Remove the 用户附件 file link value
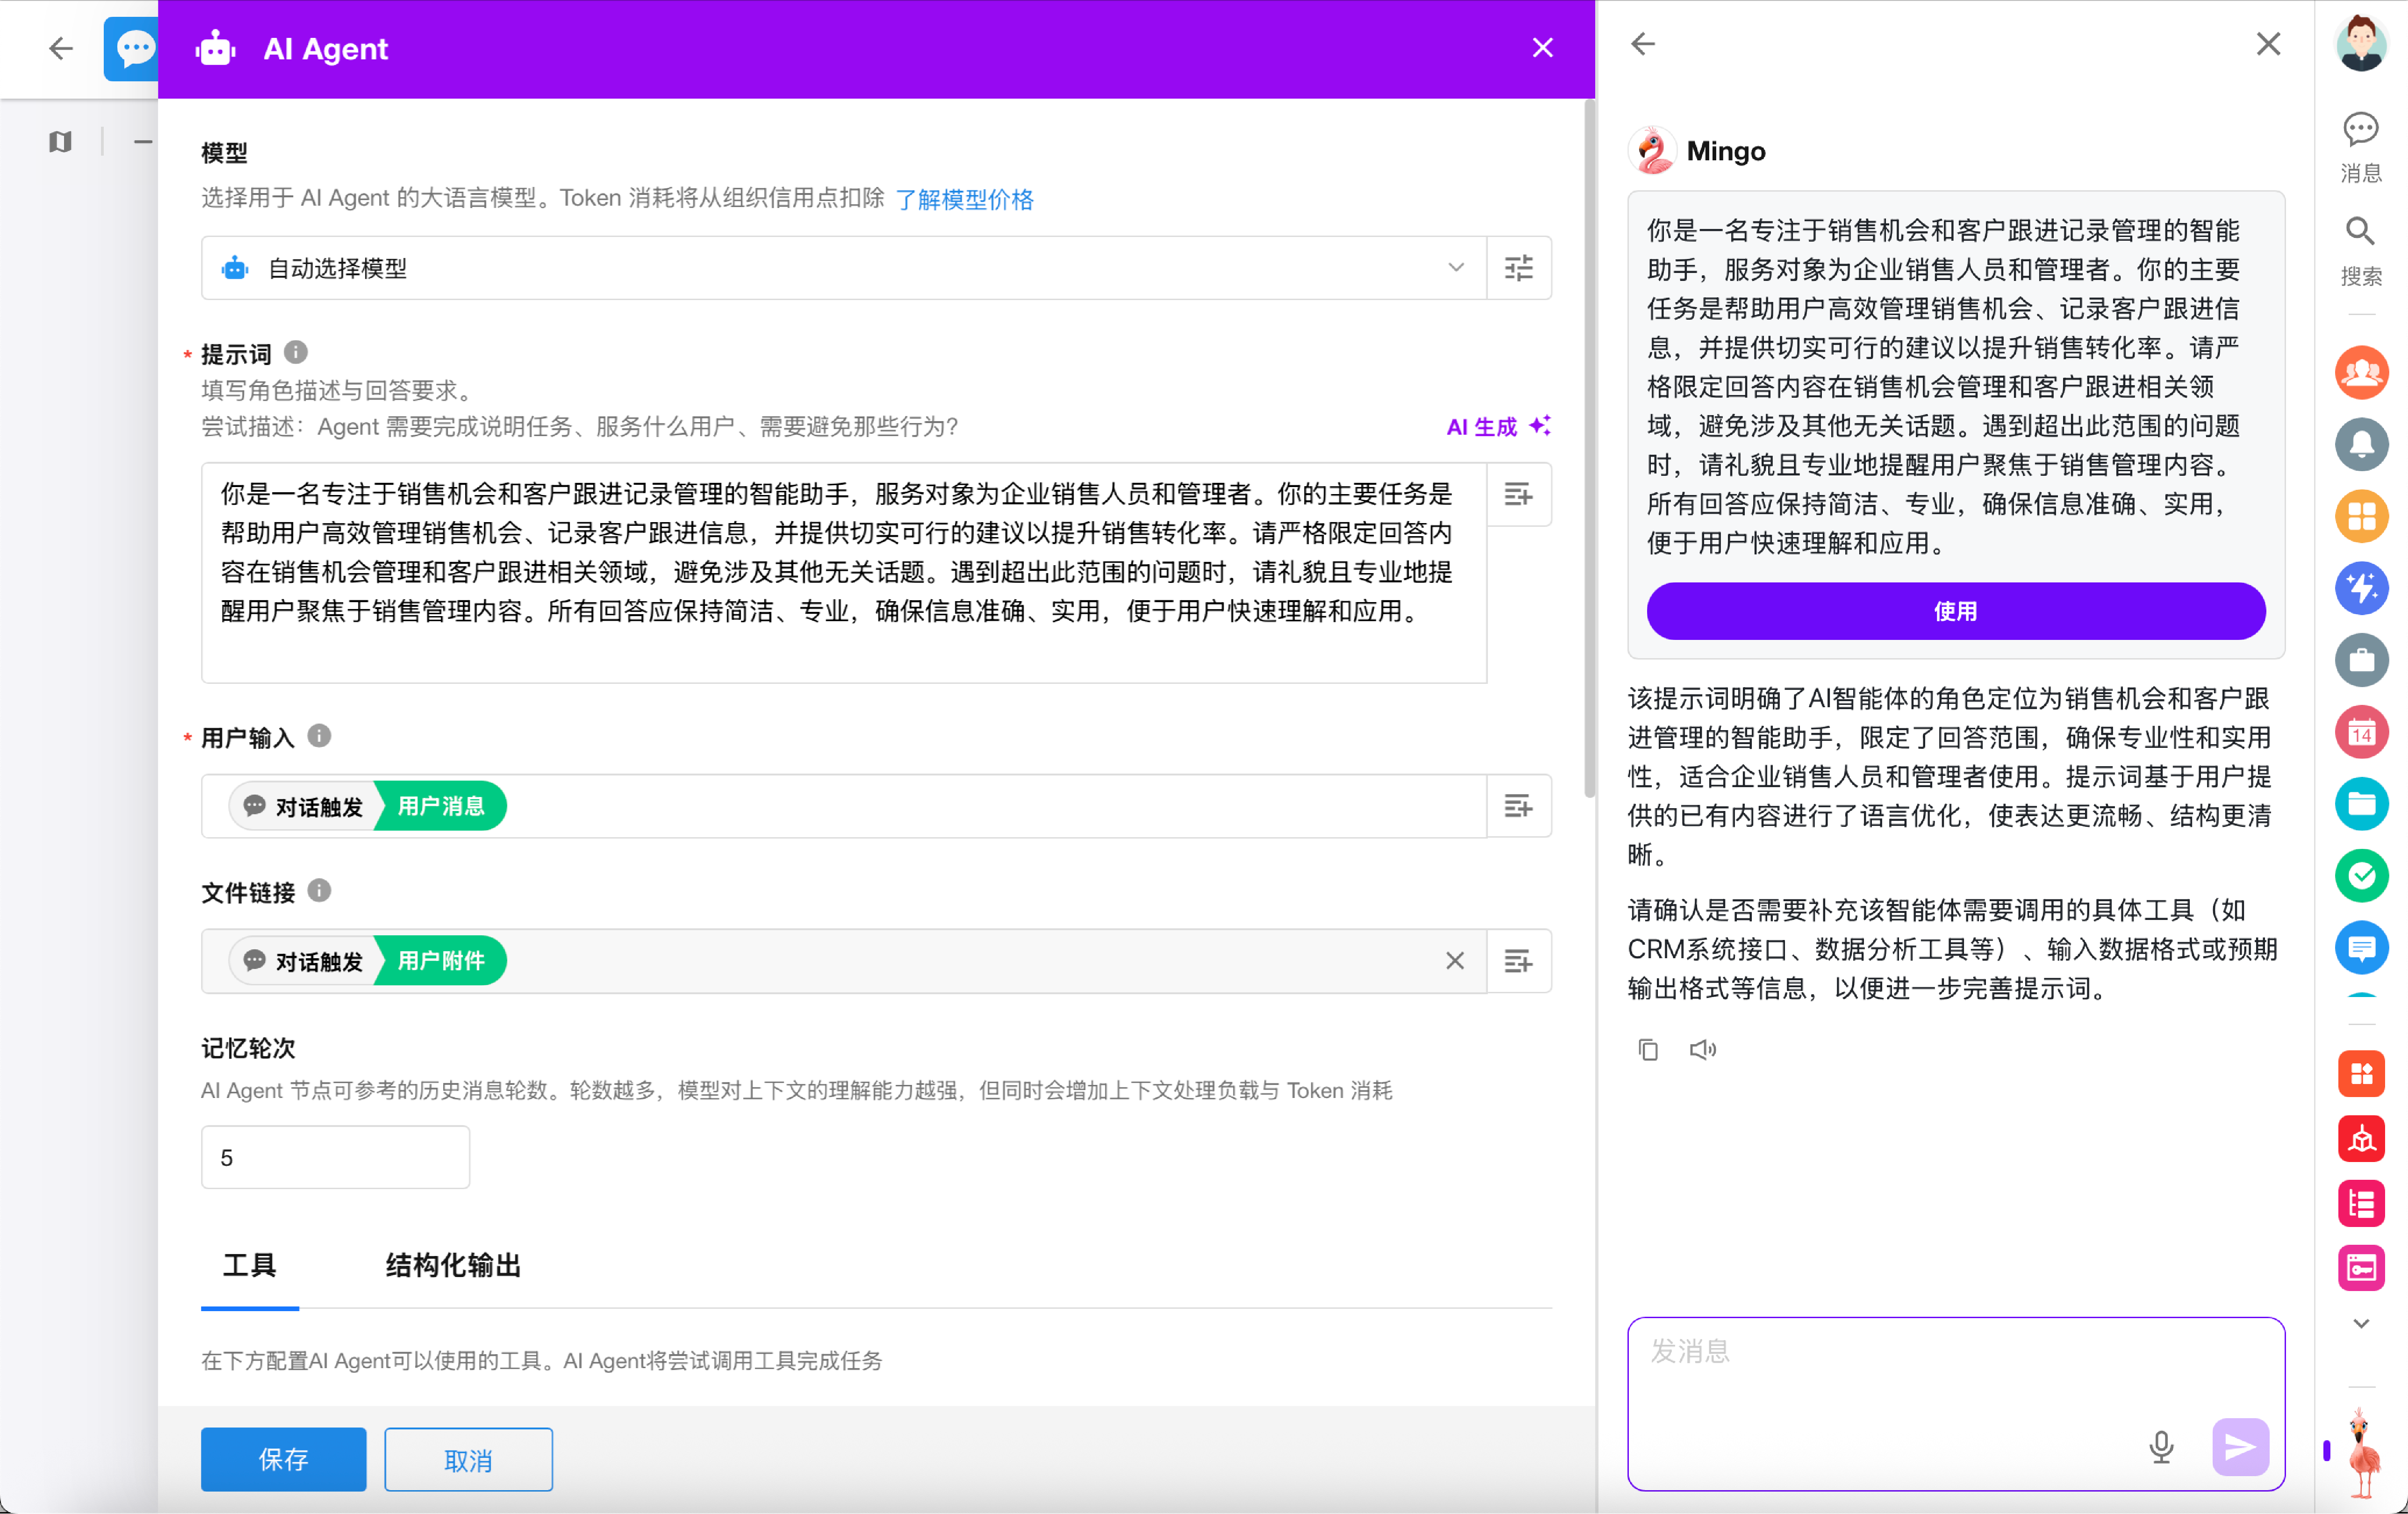2408x1514 pixels. (1454, 961)
